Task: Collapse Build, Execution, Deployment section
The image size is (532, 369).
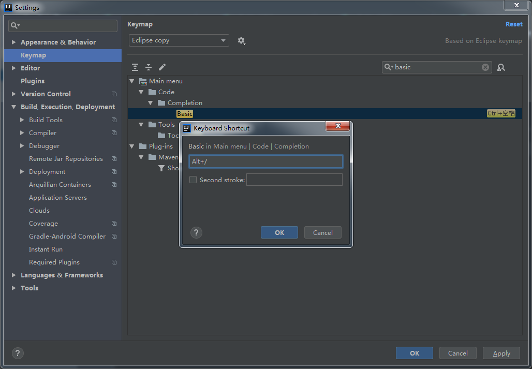Action: click(x=14, y=107)
